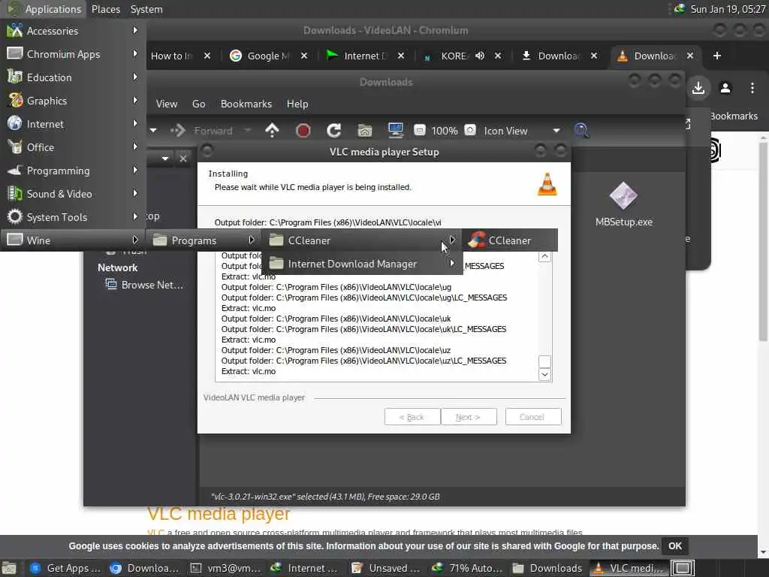Switch to vm3@vm terminal taskbar item
Screen dimensions: 769x577
pos(225,568)
